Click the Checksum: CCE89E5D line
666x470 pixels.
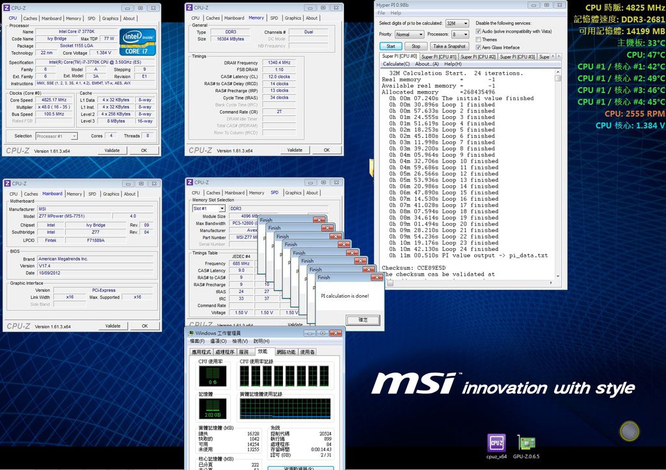coord(414,268)
